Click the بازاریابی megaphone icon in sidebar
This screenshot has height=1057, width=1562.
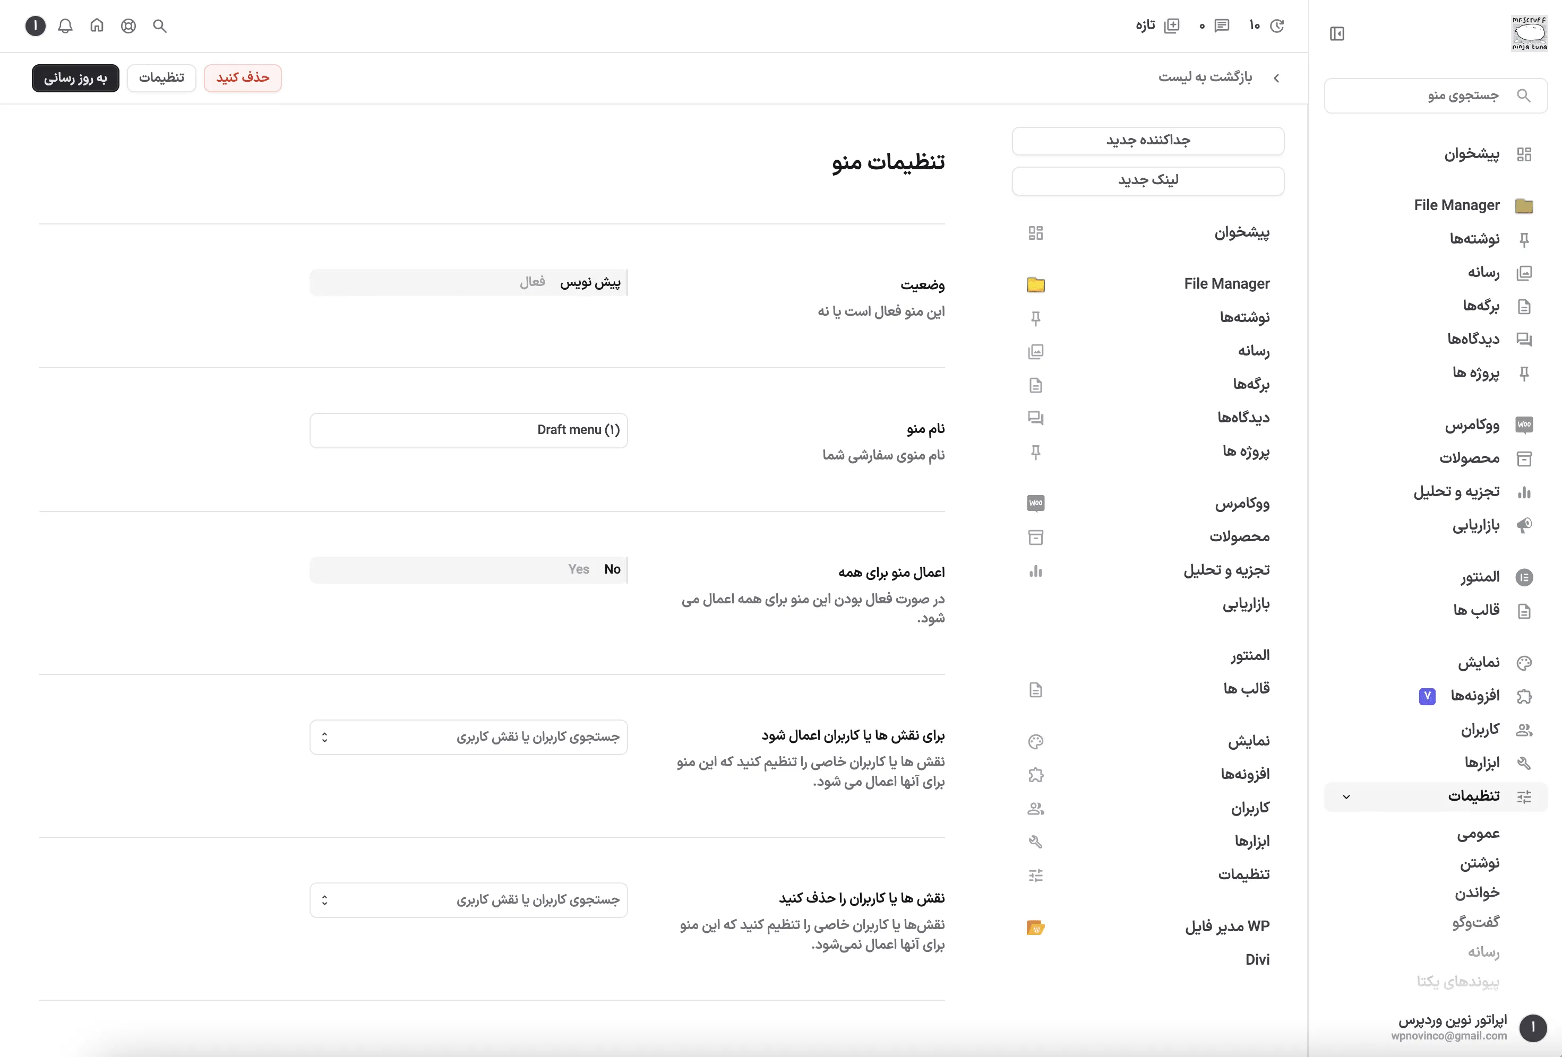coord(1524,525)
